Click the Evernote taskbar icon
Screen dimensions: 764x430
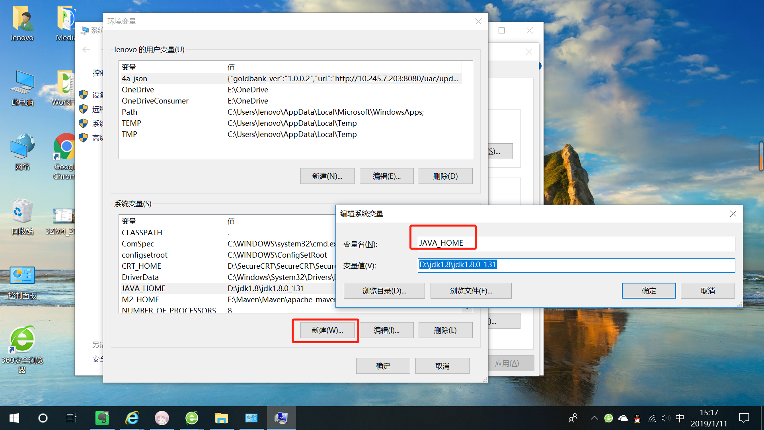tap(102, 418)
